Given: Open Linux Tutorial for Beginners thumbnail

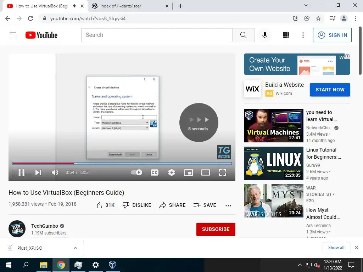Looking at the screenshot, I should tap(273, 163).
